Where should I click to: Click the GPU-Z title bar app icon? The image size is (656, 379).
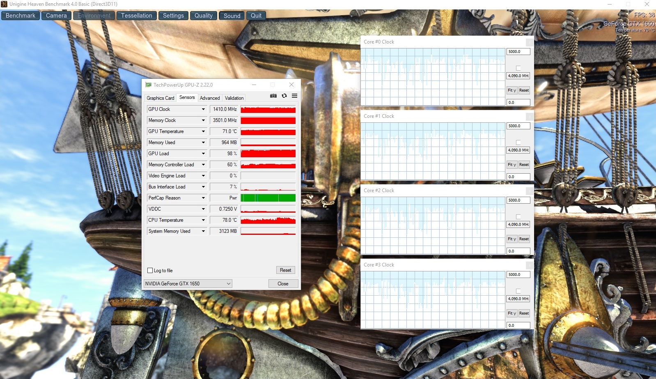coord(149,85)
